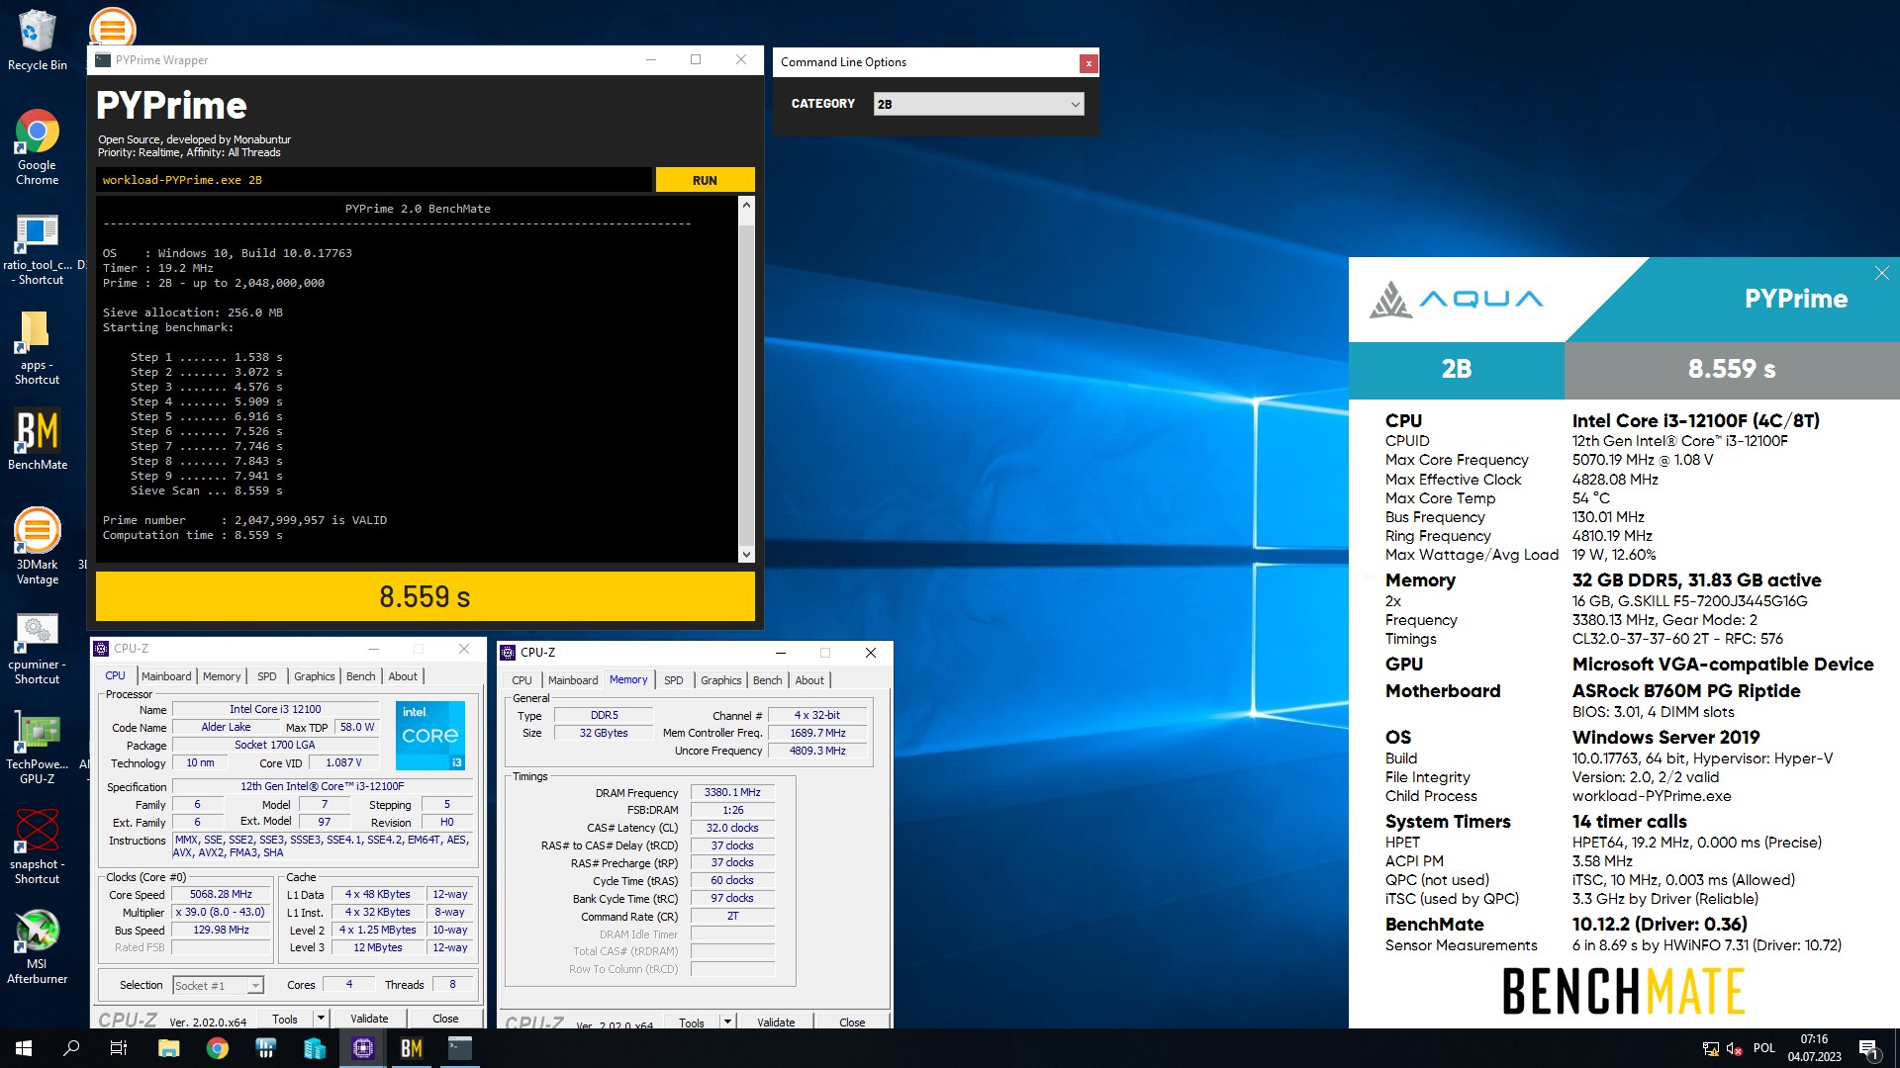Image resolution: width=1900 pixels, height=1068 pixels.
Task: Click Validate in right CPU-Z
Action: (776, 1023)
